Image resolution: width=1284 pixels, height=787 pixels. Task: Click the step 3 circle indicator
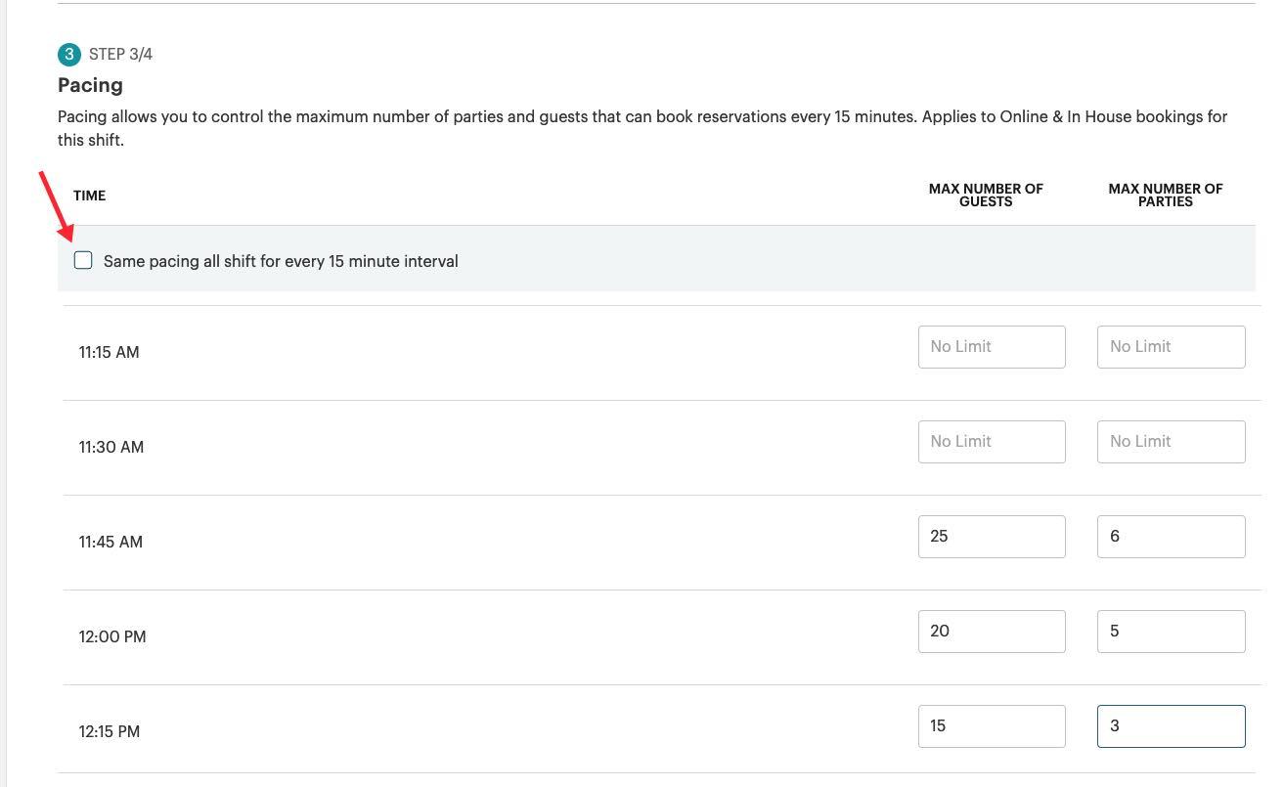click(x=68, y=55)
